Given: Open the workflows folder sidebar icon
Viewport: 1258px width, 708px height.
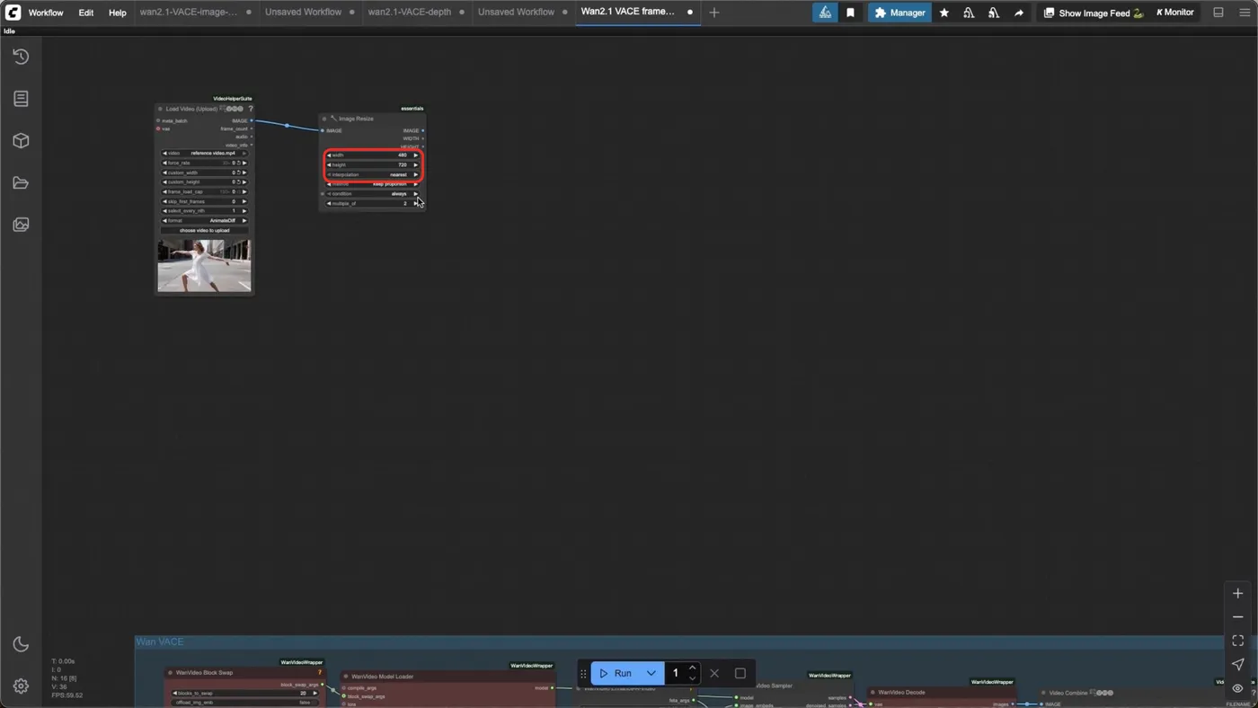Looking at the screenshot, I should coord(21,183).
